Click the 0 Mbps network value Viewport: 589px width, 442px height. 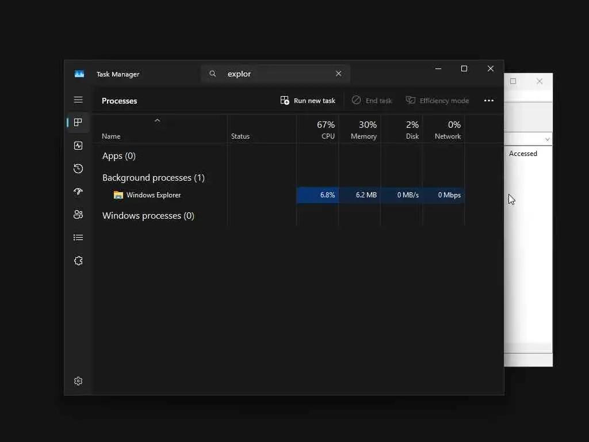(x=449, y=195)
